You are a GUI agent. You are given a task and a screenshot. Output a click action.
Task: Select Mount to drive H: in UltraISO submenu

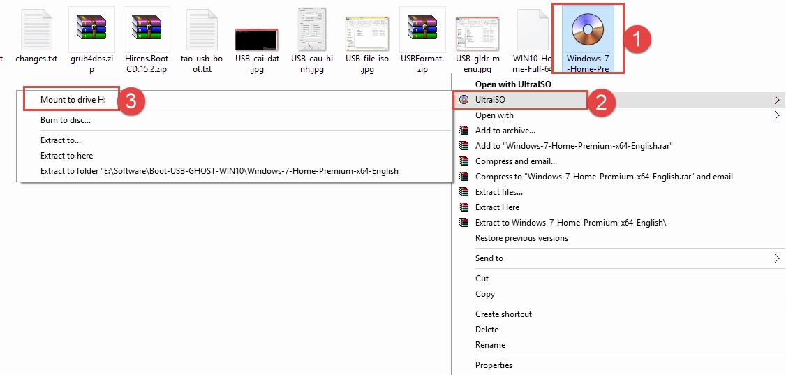click(73, 100)
